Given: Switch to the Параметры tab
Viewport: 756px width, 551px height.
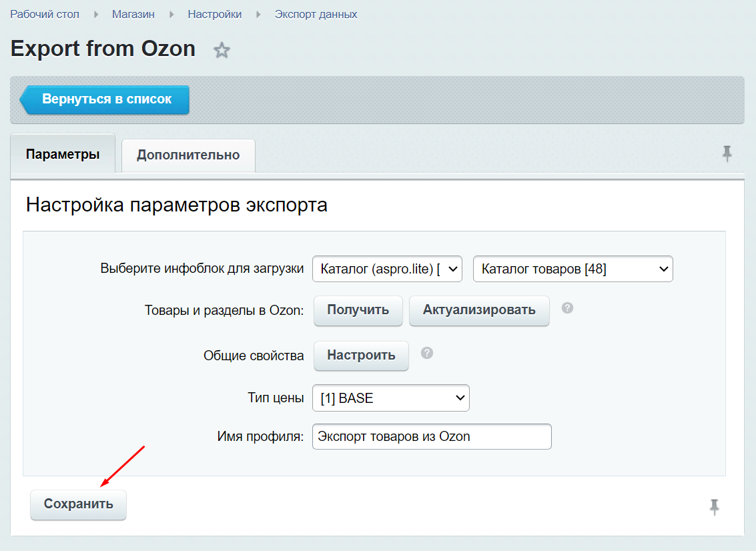Looking at the screenshot, I should [63, 154].
